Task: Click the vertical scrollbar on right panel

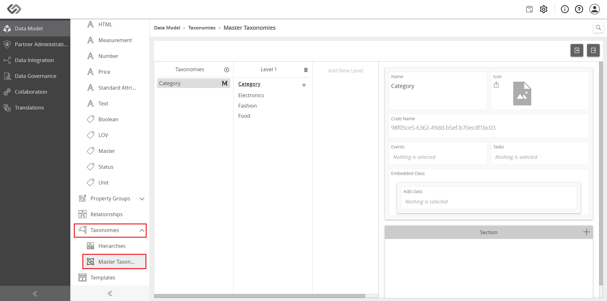Action: point(601,173)
